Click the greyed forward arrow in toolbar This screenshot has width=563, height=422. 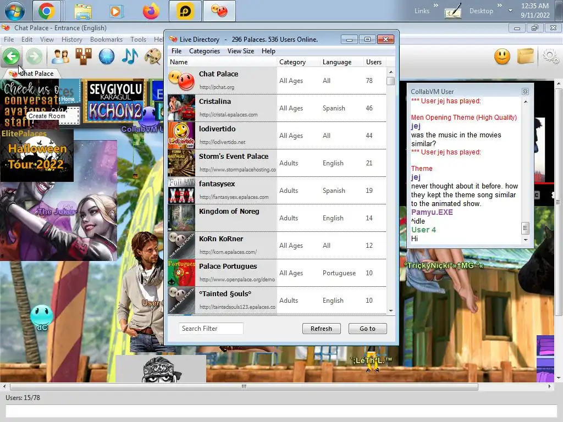(34, 57)
